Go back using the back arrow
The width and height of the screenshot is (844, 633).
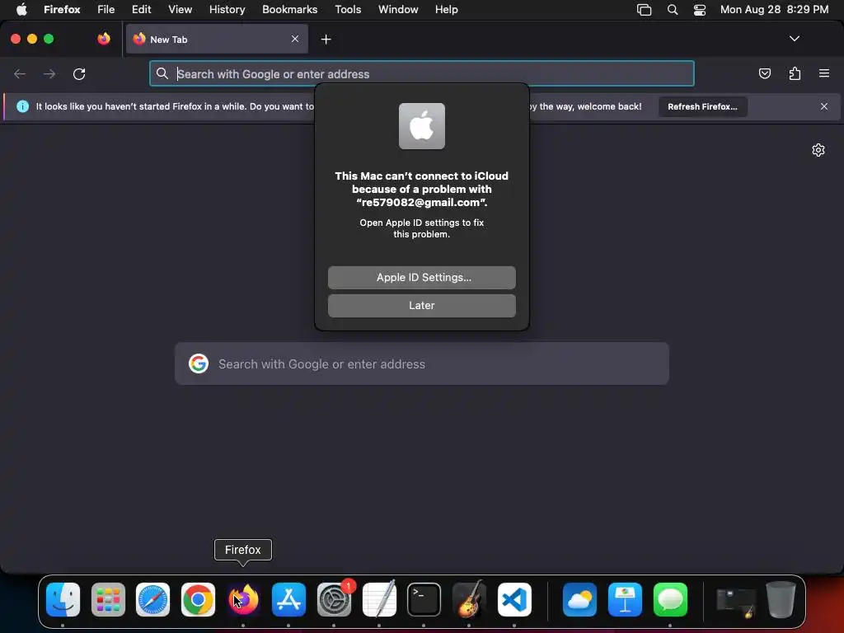(x=20, y=73)
